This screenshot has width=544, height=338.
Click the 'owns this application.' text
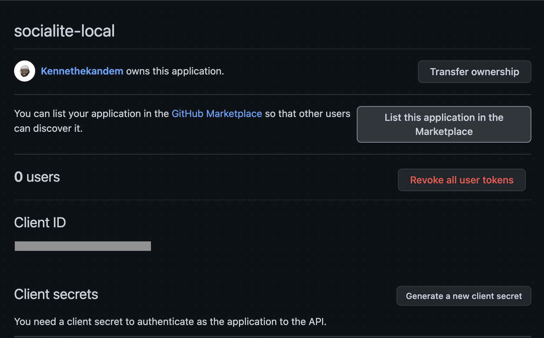[175, 71]
